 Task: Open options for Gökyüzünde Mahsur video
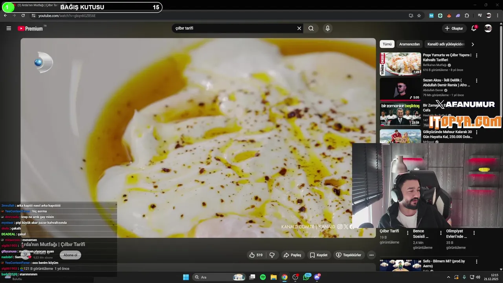(477, 132)
